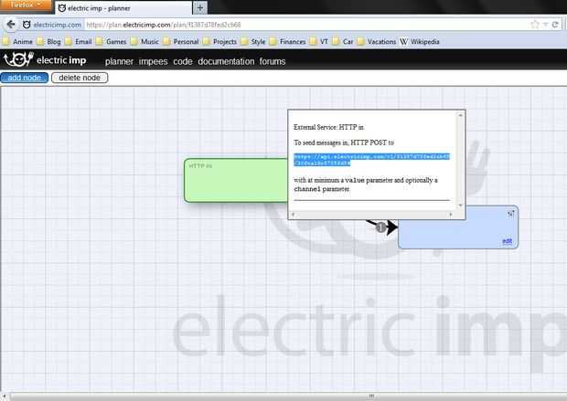
Task: Click the blue node's top-right icon
Action: pyautogui.click(x=510, y=214)
